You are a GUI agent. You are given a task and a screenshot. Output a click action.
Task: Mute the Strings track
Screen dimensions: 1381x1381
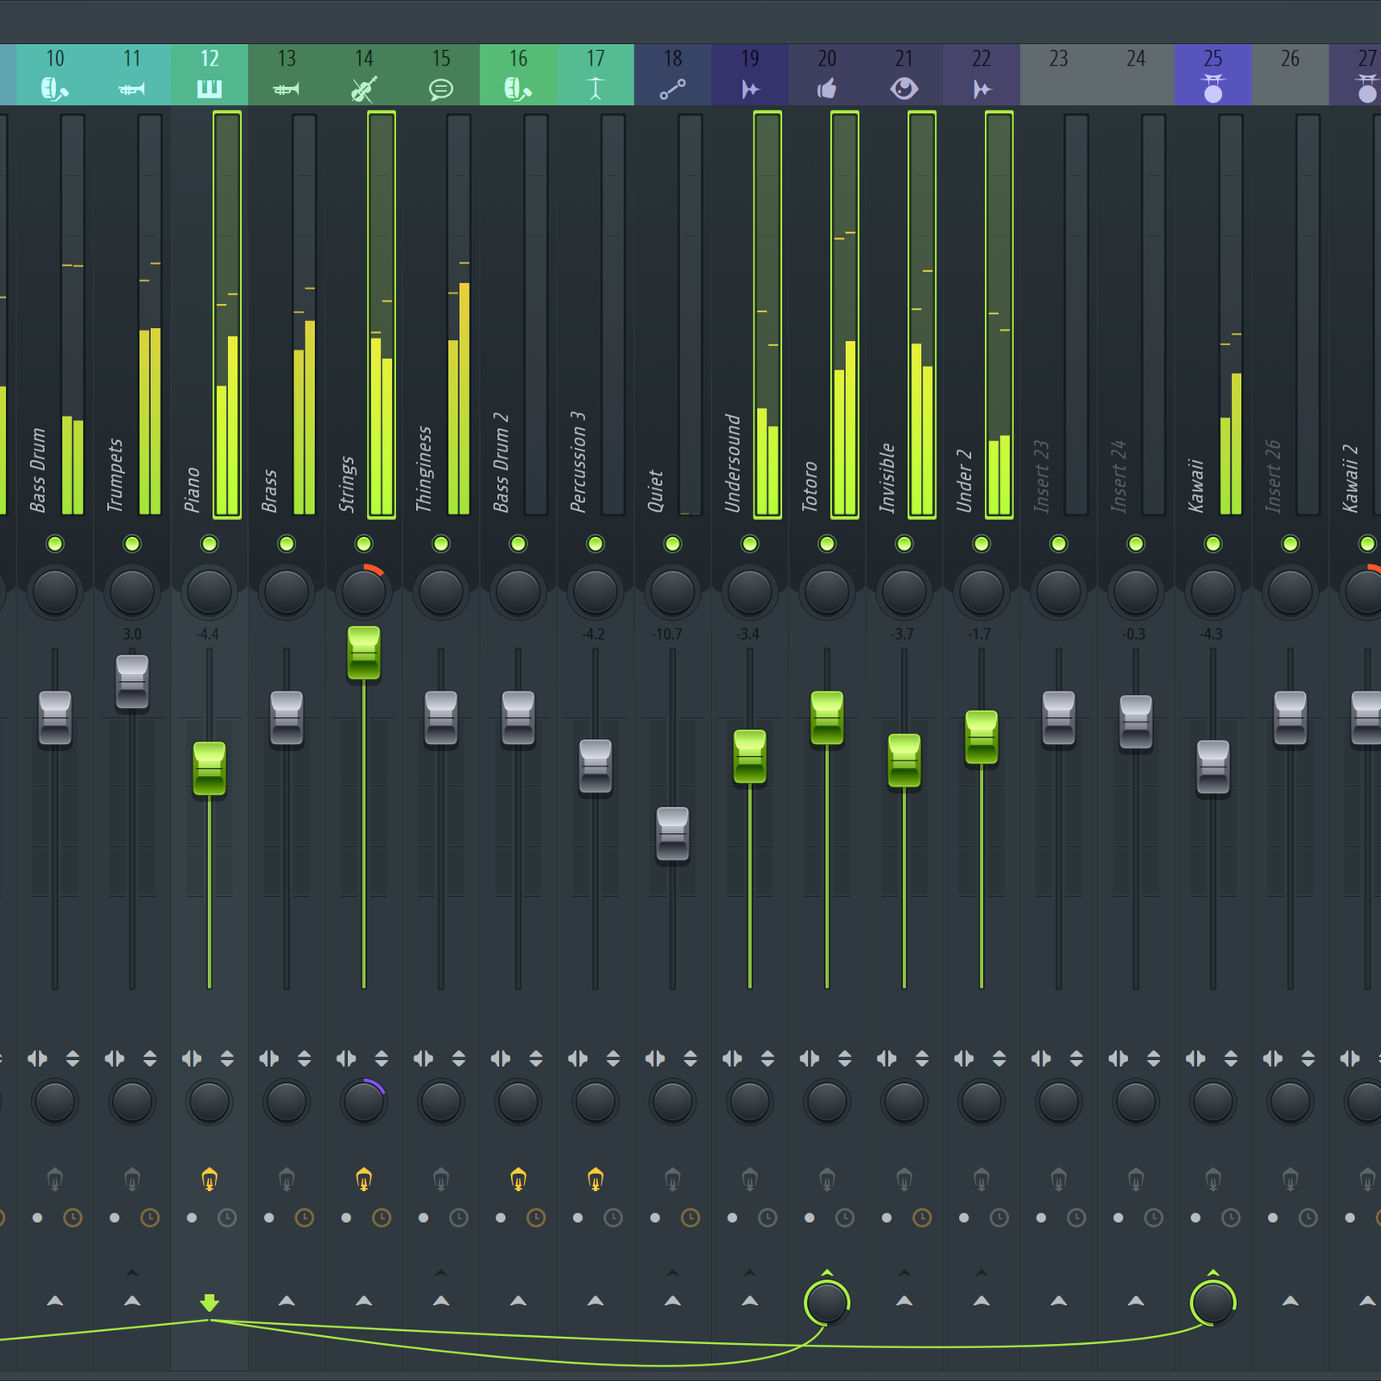point(363,544)
